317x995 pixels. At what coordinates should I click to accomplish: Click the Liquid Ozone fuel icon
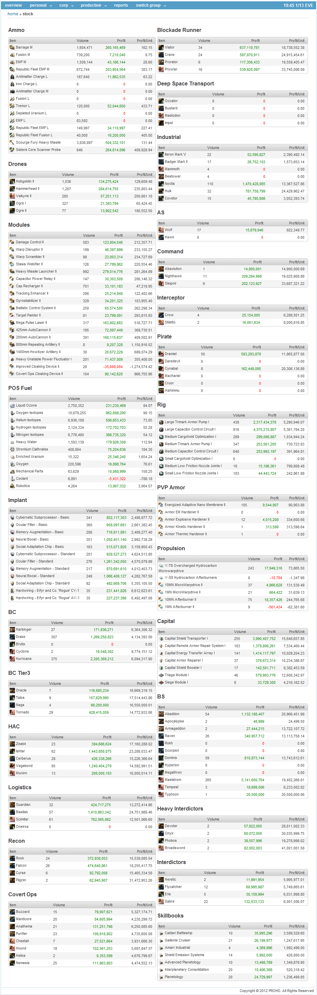12,406
